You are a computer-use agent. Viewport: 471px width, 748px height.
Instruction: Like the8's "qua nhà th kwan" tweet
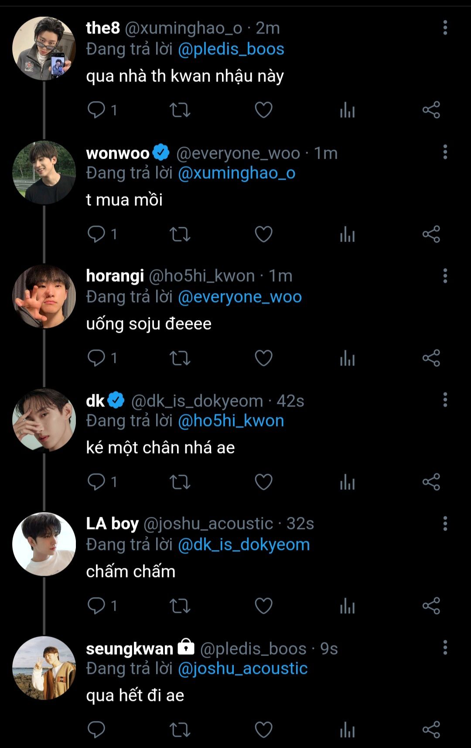click(263, 110)
